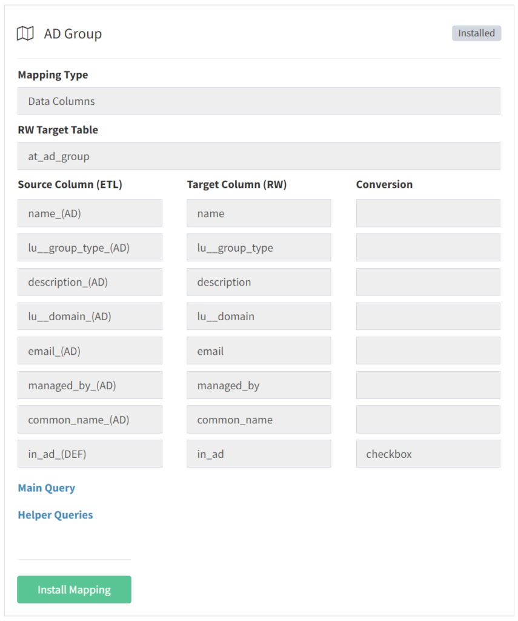The height and width of the screenshot is (621, 518).
Task: Select the email target column field
Action: (259, 351)
